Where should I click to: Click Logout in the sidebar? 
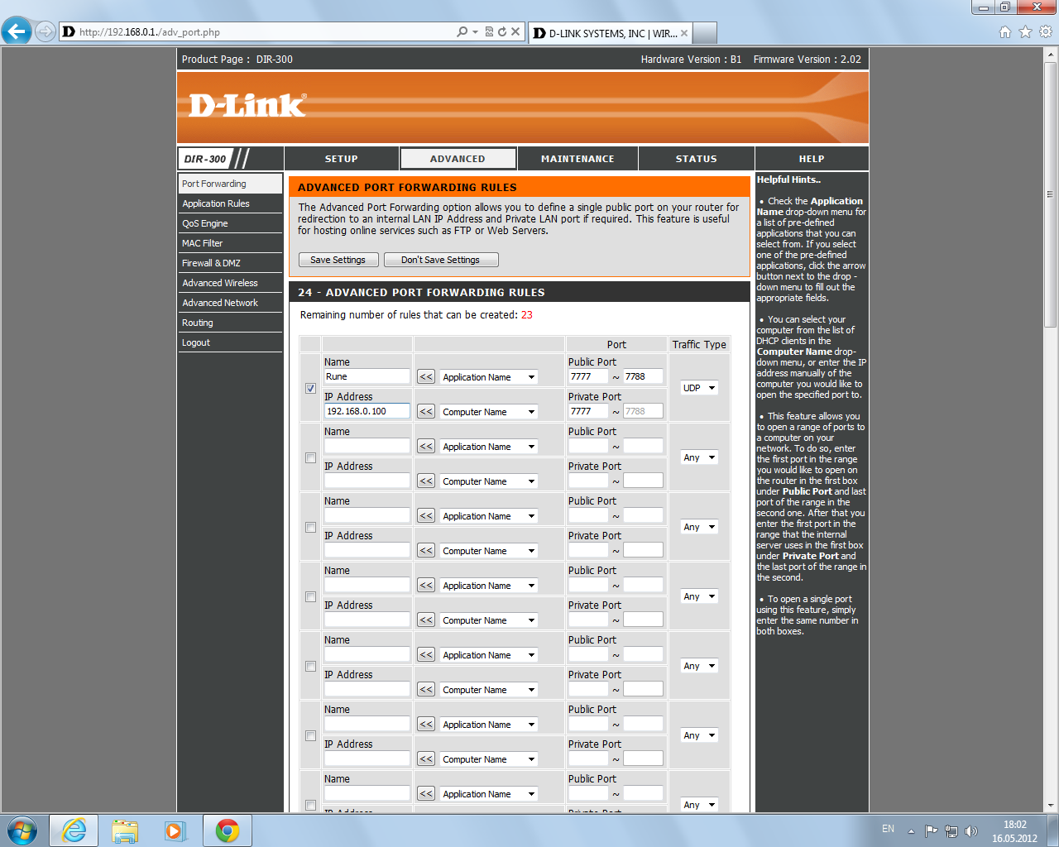[x=230, y=342]
